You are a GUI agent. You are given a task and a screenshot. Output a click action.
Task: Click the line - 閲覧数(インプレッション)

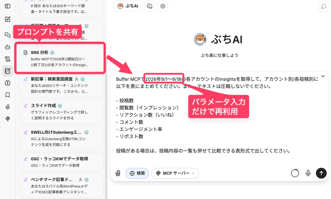[147, 108]
